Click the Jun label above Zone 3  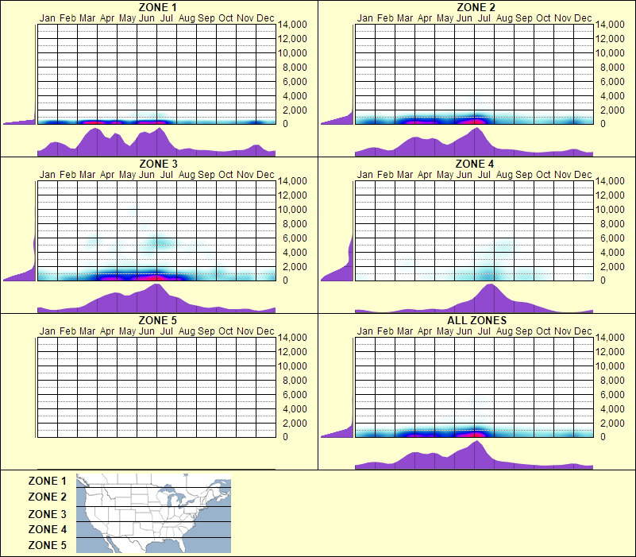click(146, 175)
